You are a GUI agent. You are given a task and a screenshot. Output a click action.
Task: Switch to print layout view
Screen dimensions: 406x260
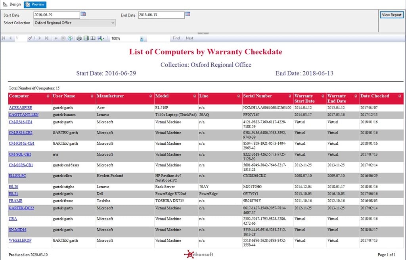pos(86,38)
